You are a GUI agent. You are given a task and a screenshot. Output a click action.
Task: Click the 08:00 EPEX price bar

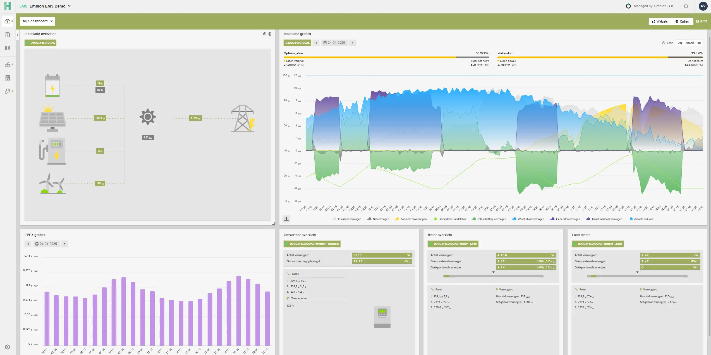point(124,312)
